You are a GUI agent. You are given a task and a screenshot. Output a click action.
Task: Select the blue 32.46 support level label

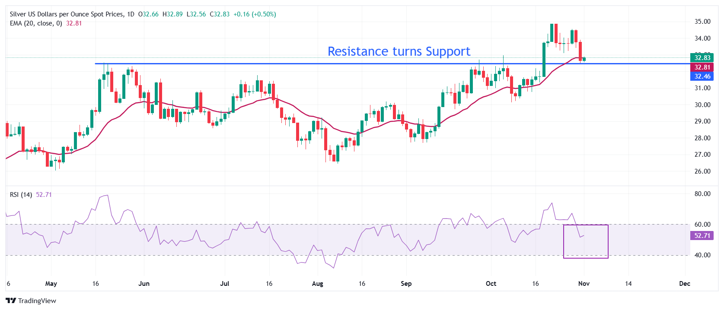pos(702,76)
